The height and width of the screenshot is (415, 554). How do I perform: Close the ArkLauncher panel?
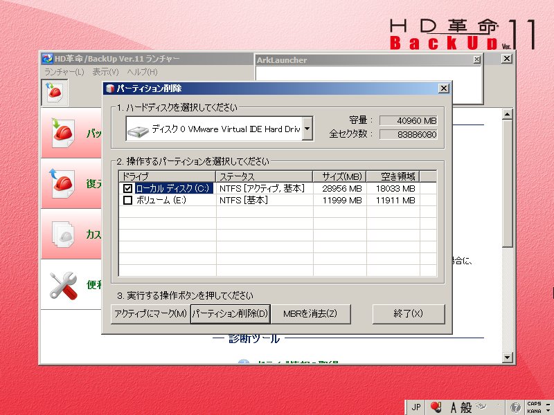[x=477, y=59]
